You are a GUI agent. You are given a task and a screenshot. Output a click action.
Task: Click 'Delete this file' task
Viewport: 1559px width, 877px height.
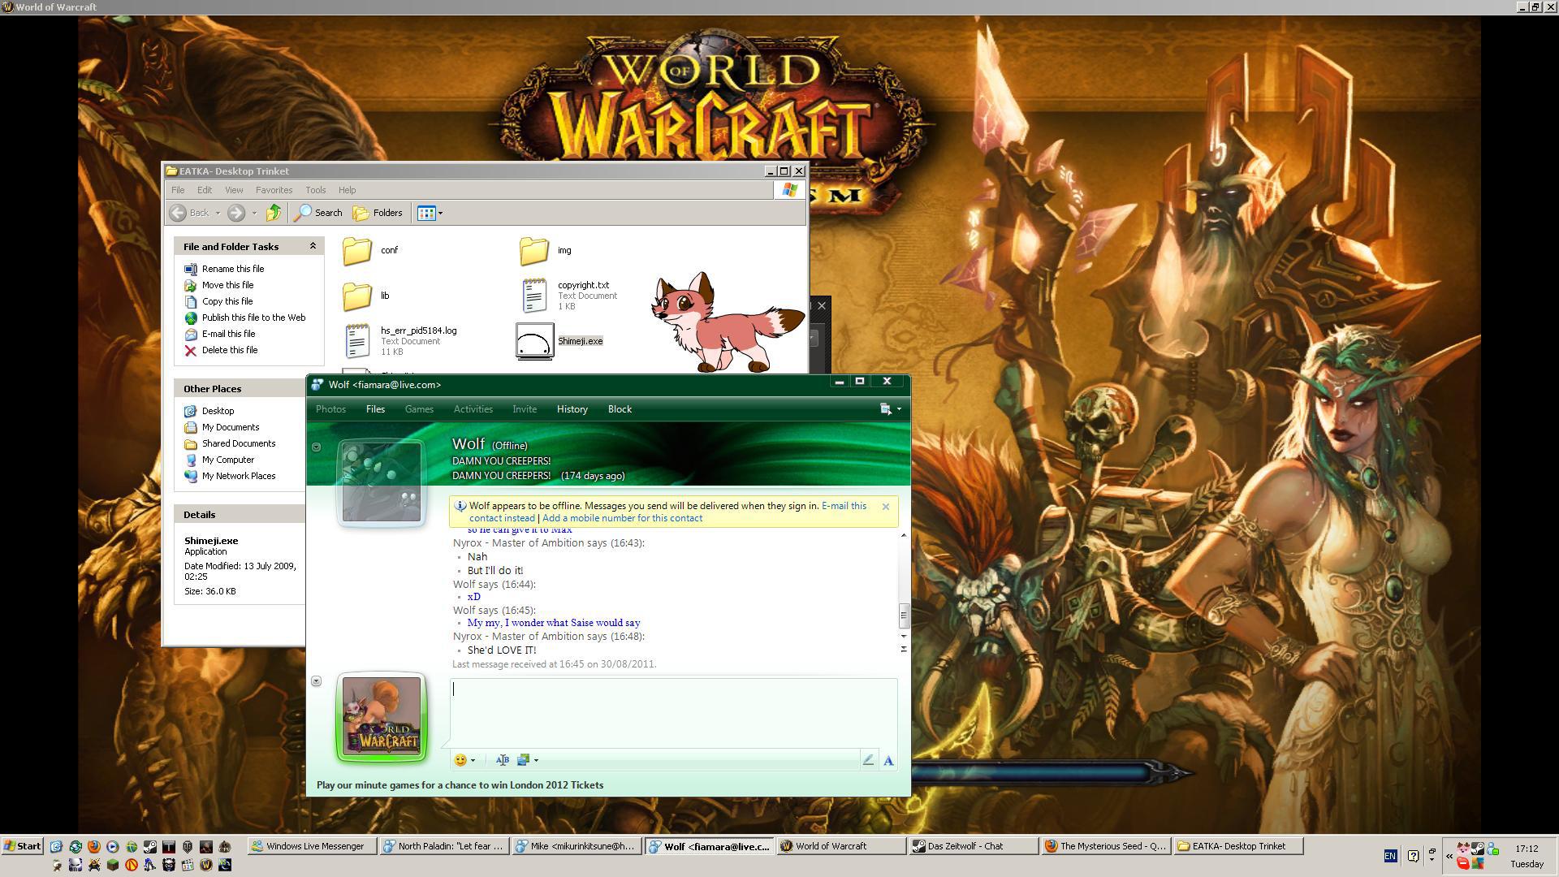pos(221,350)
